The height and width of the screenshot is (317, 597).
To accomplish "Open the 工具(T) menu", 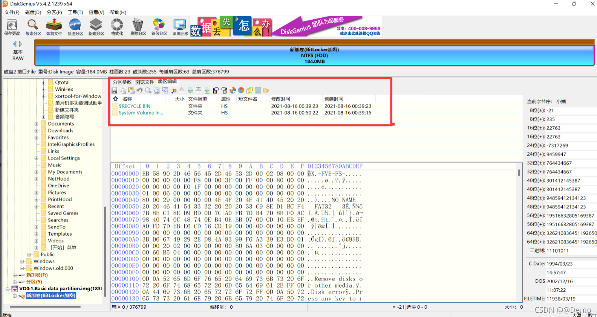I will [75, 12].
